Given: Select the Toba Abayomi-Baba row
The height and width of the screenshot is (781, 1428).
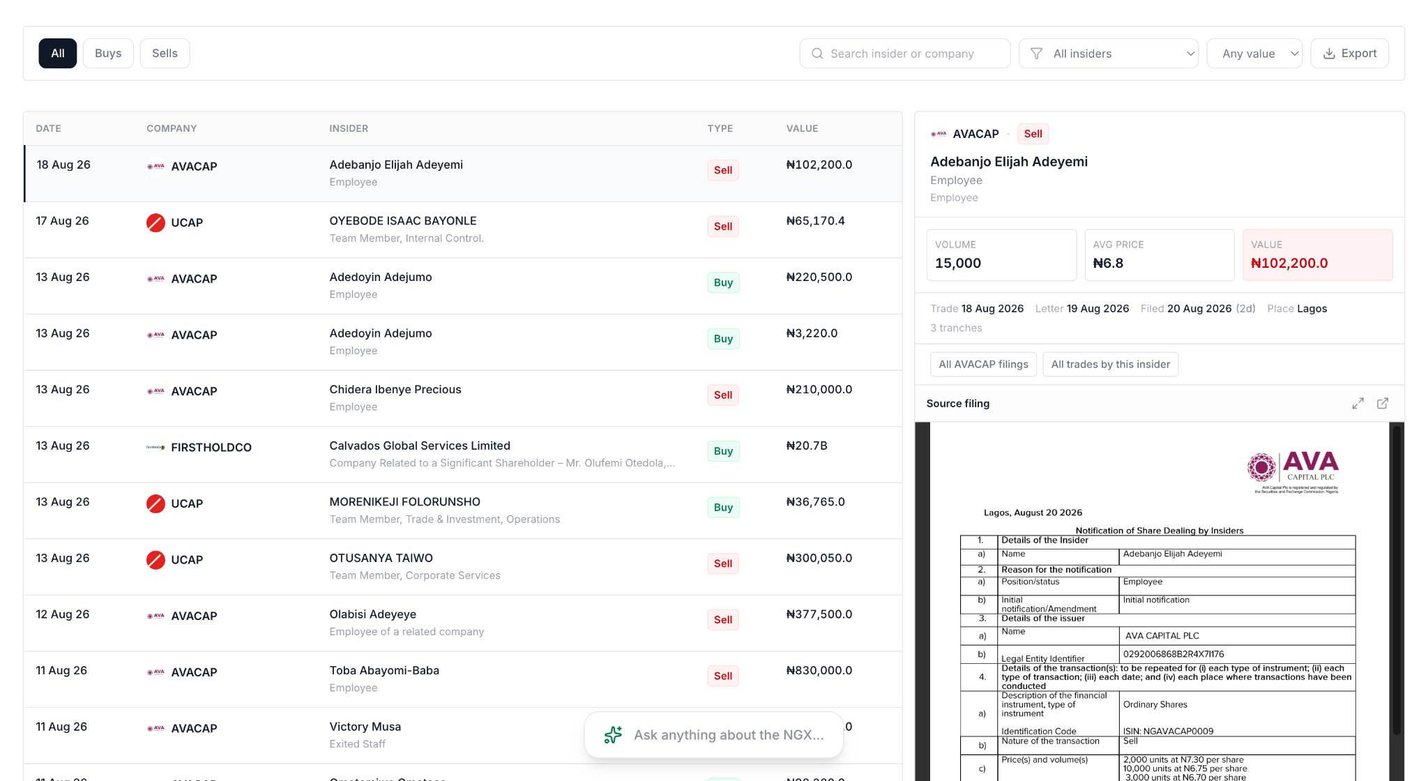Looking at the screenshot, I should [463, 679].
